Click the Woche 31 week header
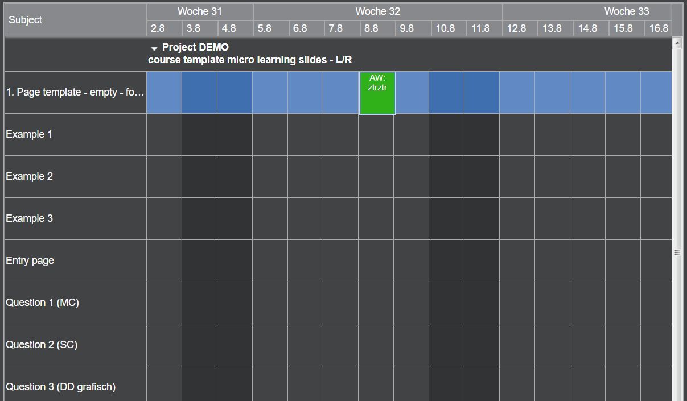Viewport: 687px width, 401px height. point(200,11)
